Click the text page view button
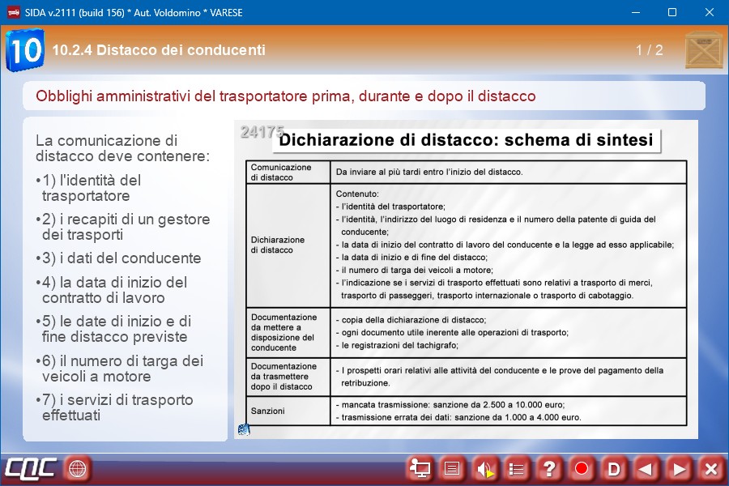729x486 pixels. tap(452, 468)
